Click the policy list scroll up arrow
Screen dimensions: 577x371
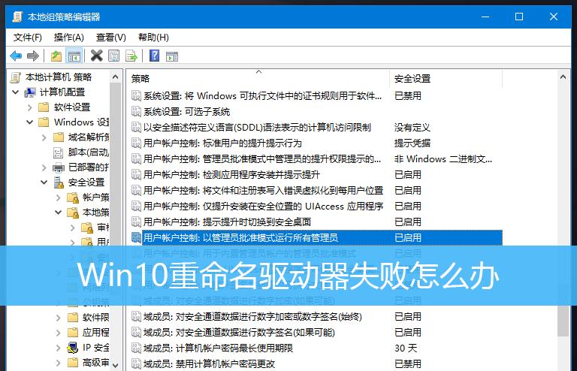click(563, 77)
